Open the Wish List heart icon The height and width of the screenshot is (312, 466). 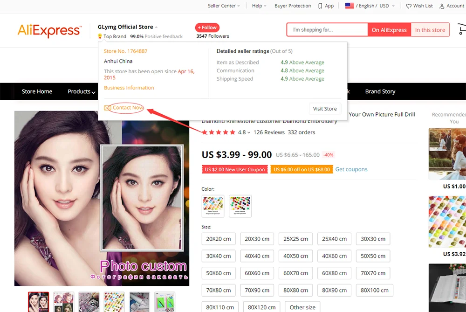pos(409,6)
